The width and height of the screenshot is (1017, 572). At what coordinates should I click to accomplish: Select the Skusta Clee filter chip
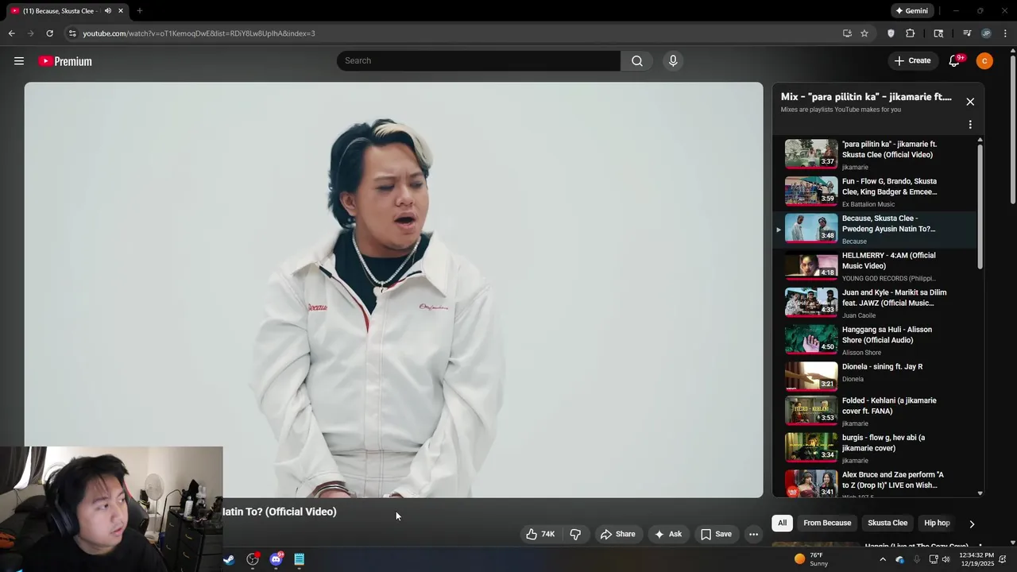887,523
